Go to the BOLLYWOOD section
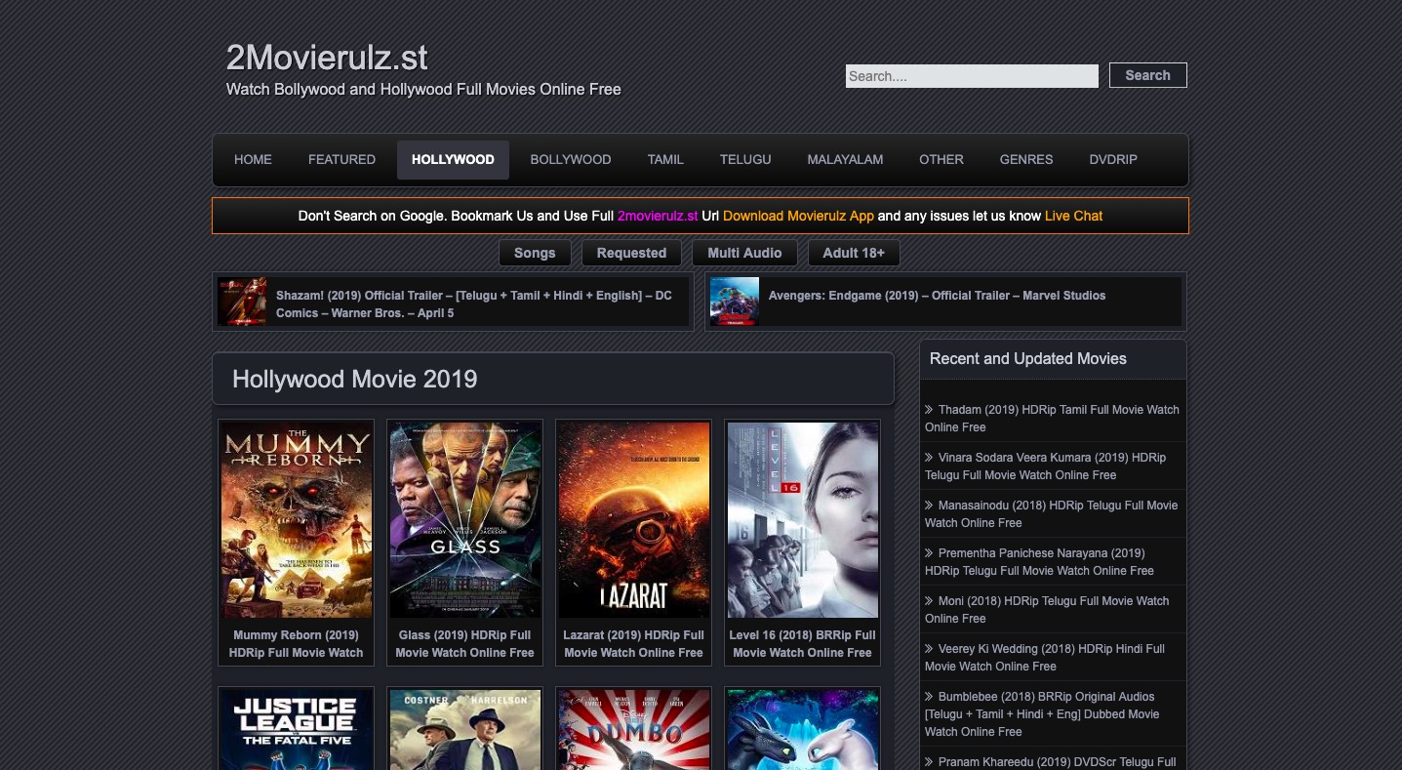The image size is (1402, 770). coord(571,159)
